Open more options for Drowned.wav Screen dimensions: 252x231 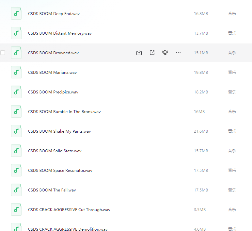pos(178,53)
